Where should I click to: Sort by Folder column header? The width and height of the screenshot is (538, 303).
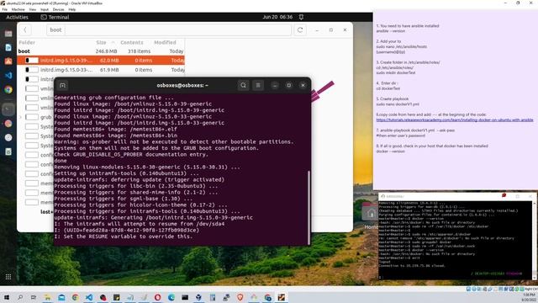pyautogui.click(x=27, y=42)
